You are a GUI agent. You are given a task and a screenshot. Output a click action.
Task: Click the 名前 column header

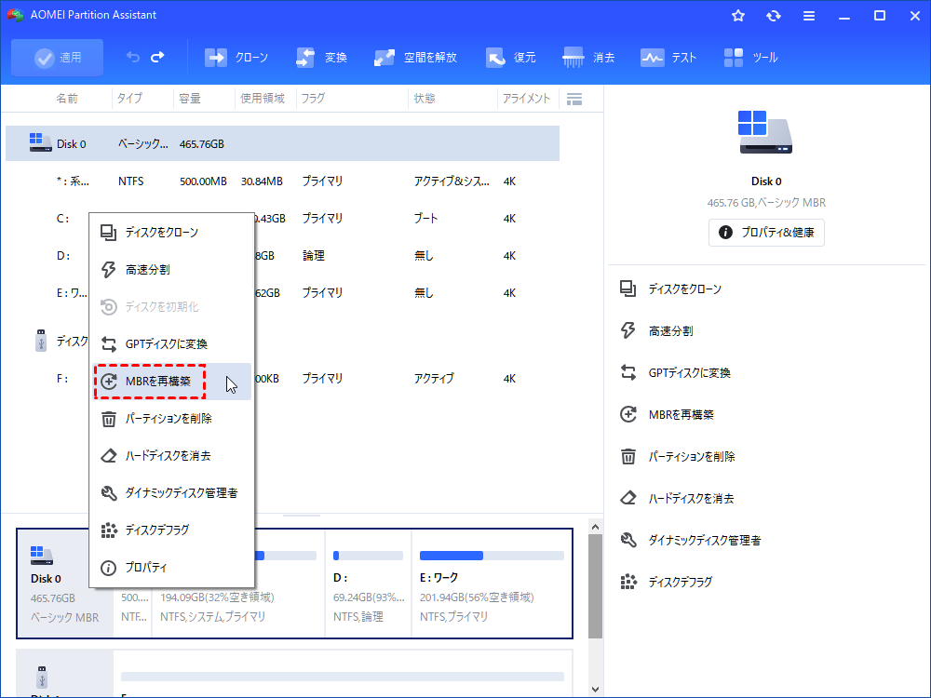point(66,99)
